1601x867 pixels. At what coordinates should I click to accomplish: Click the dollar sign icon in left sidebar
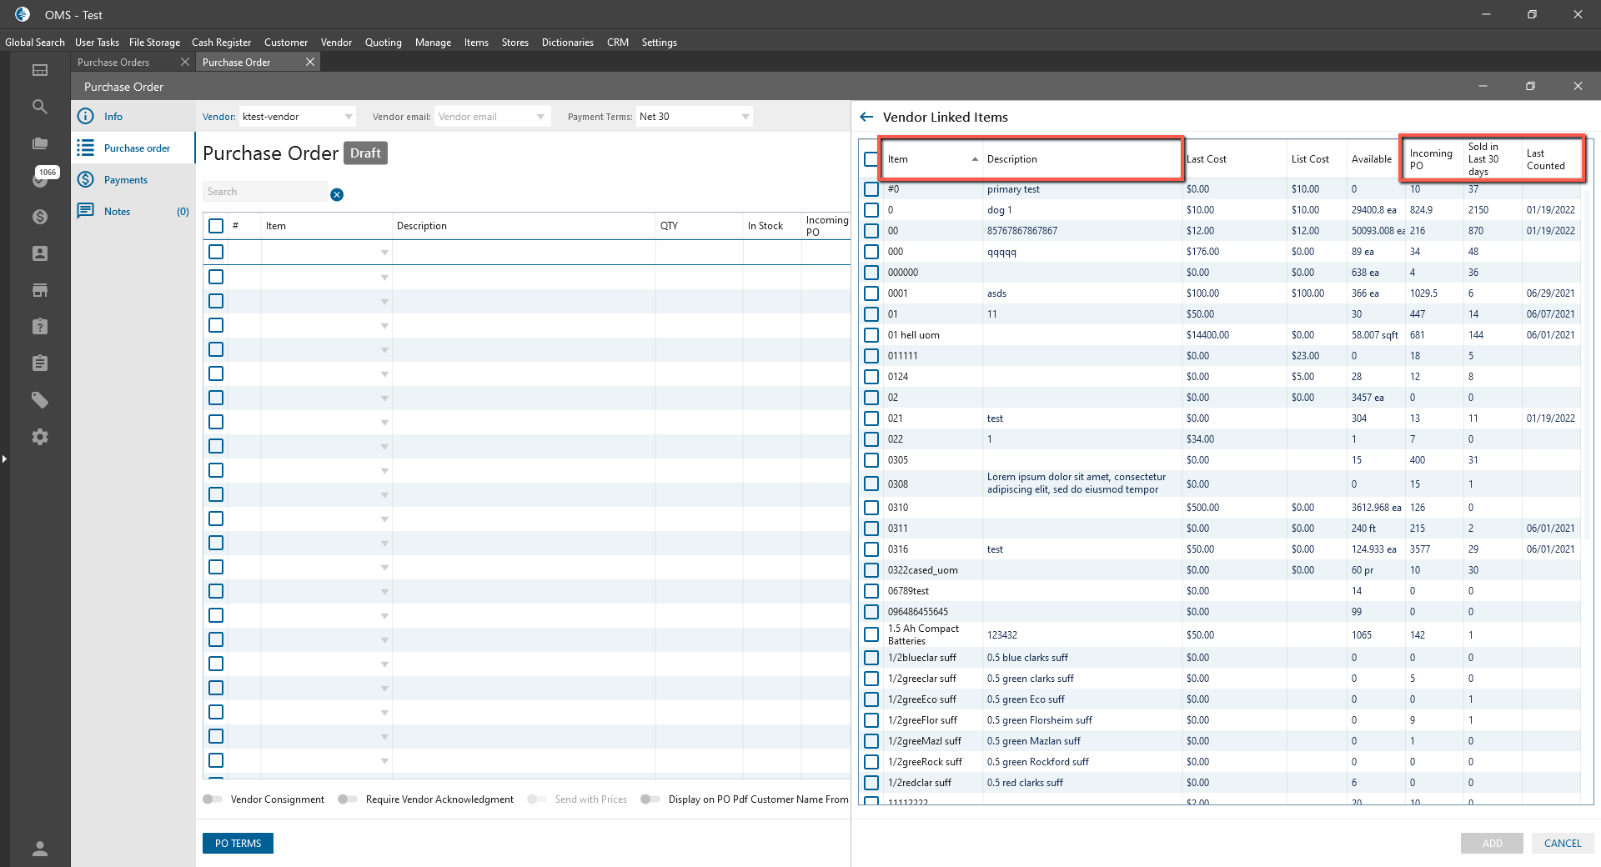39,217
